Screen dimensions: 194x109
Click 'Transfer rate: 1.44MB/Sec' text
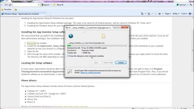[x=79, y=53]
